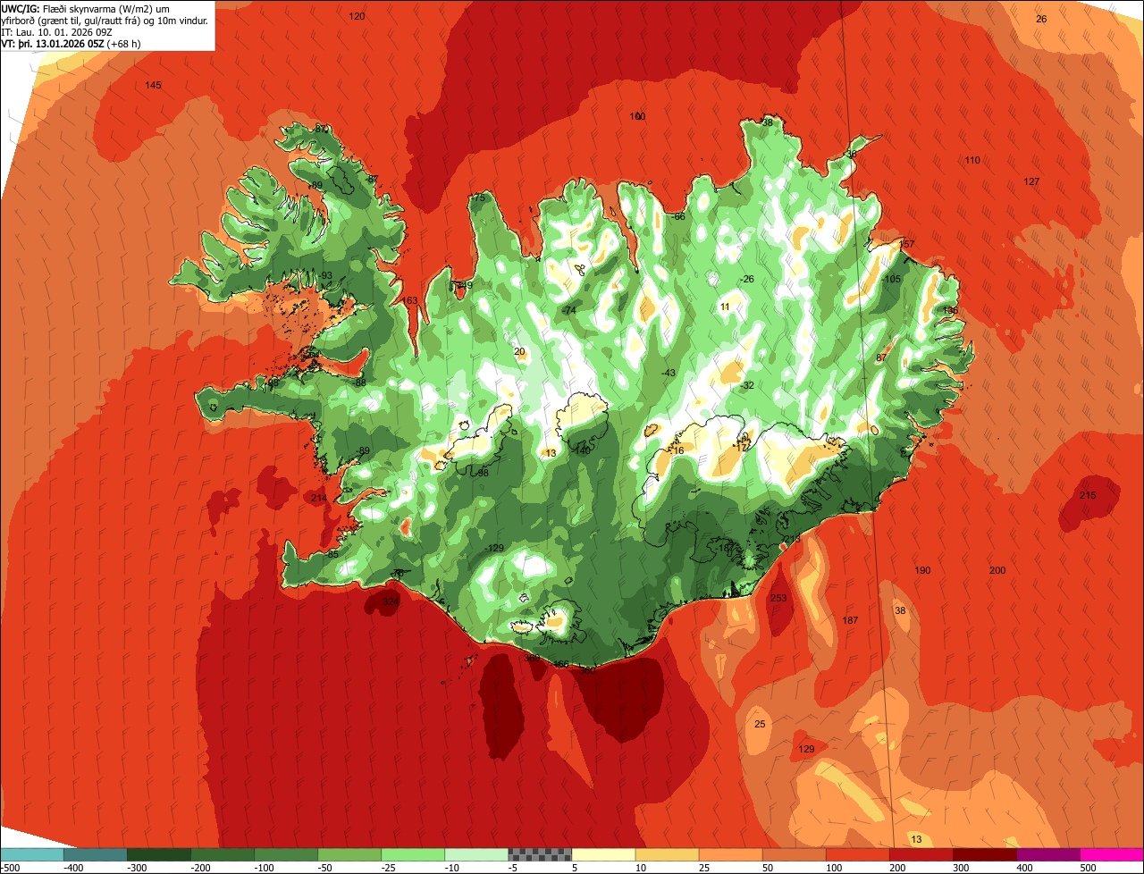Click legend label -300
Viewport: 1144px width, 874px height.
pos(139,867)
